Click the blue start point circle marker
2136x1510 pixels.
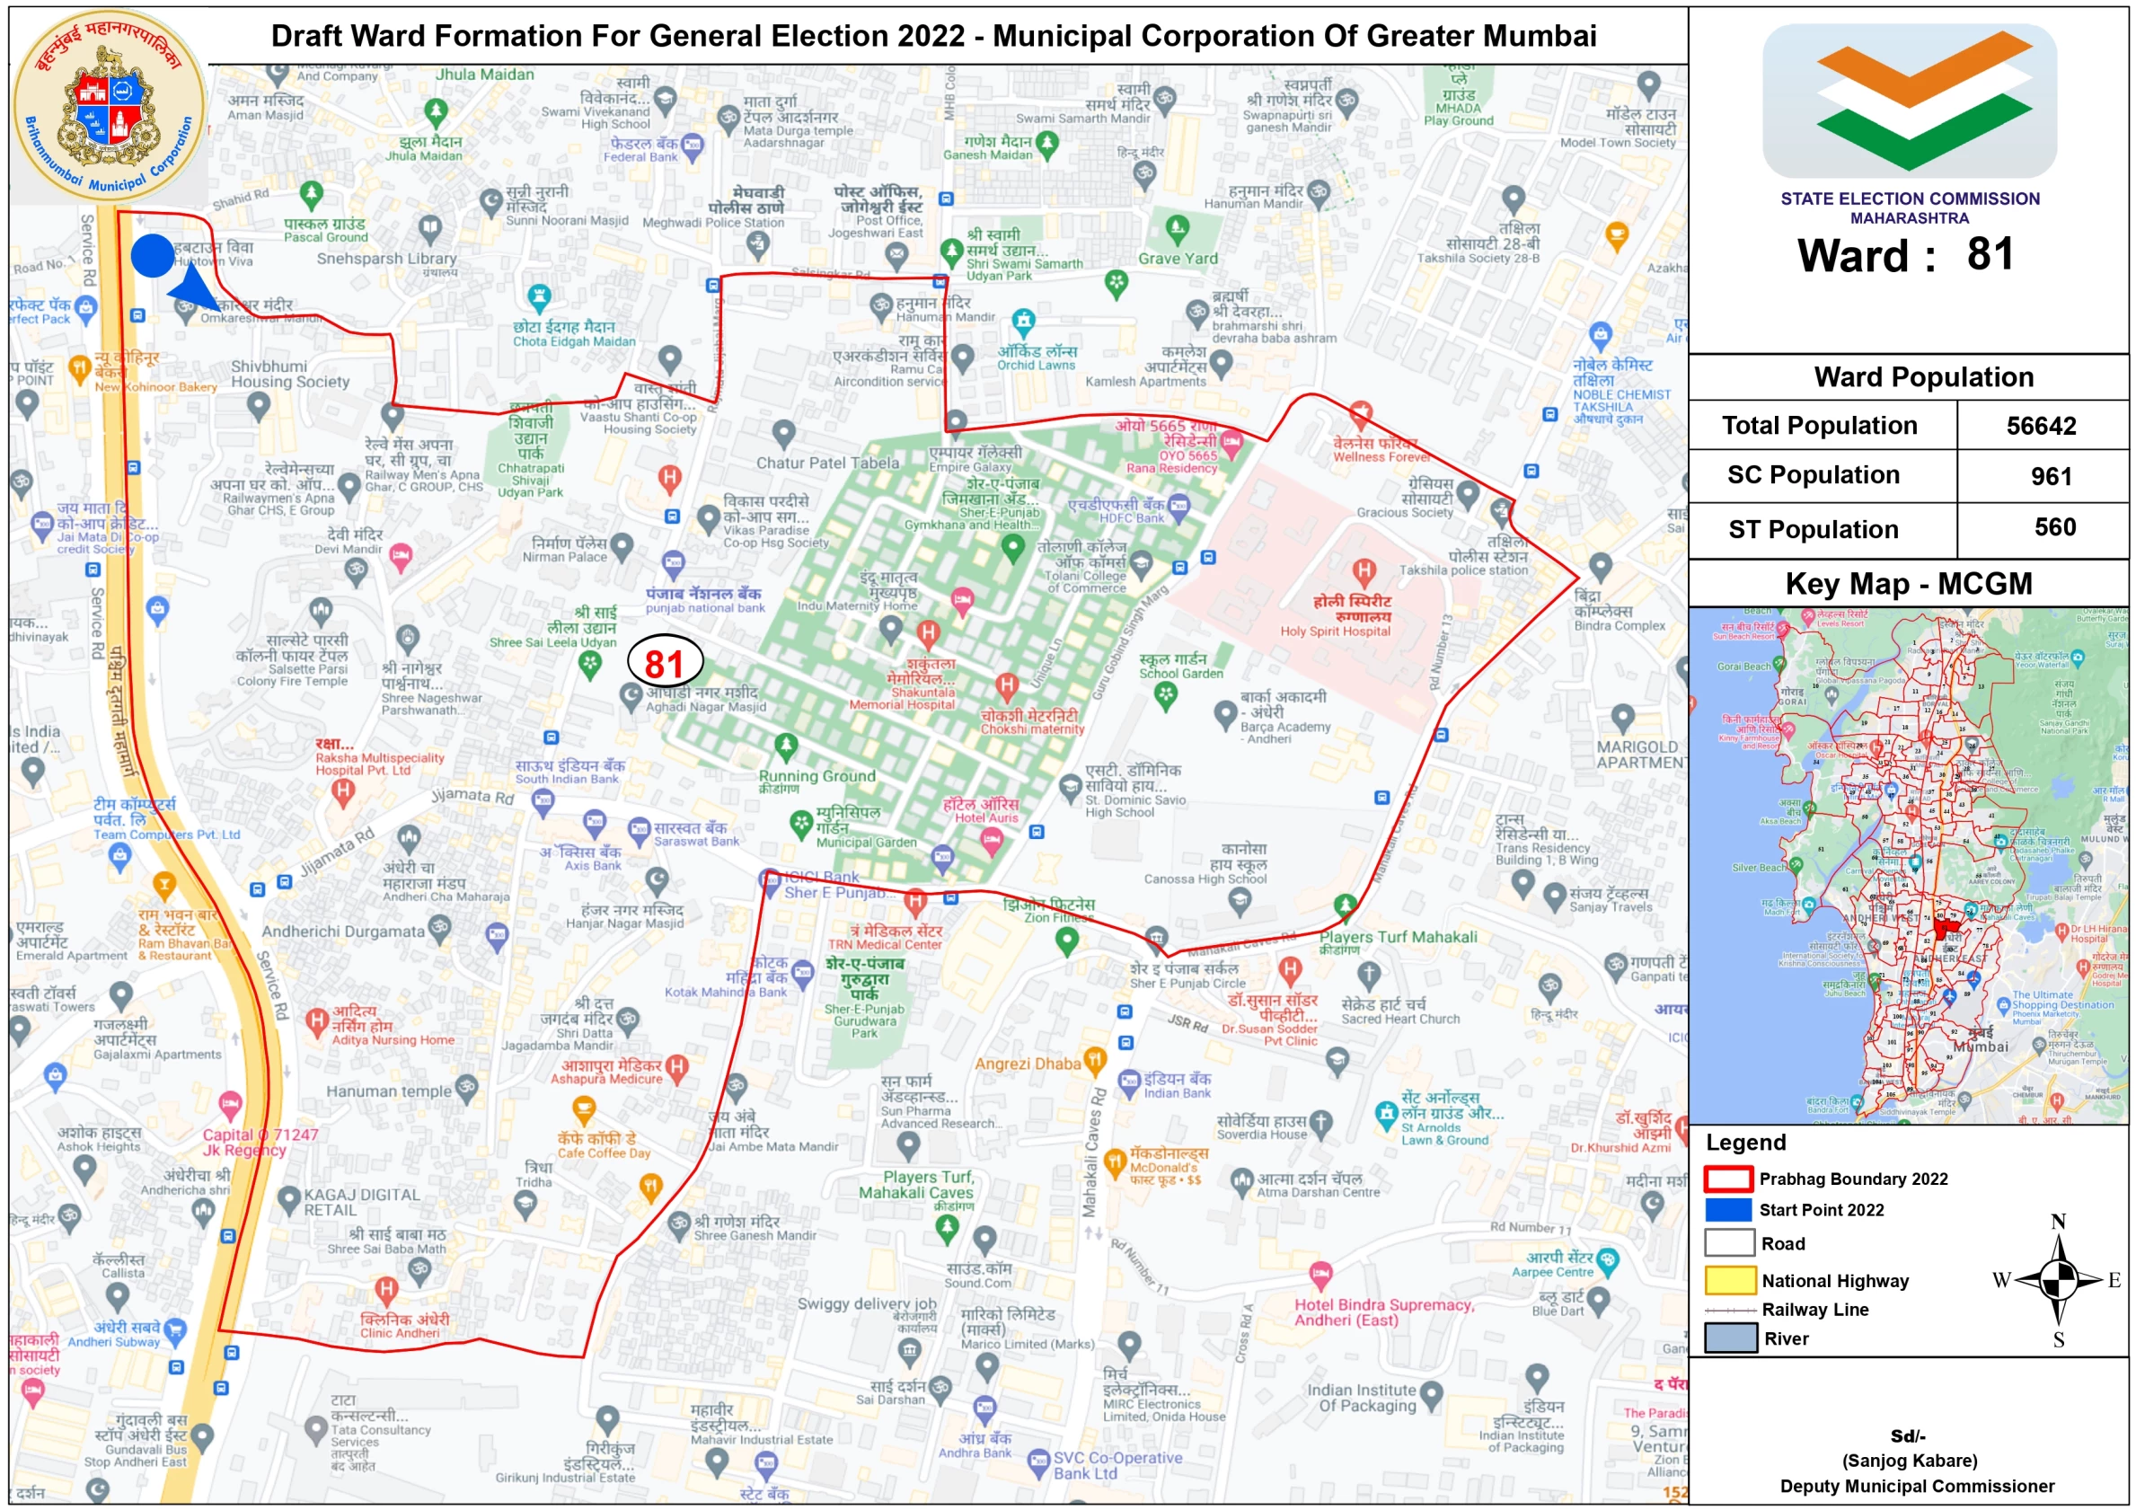153,255
